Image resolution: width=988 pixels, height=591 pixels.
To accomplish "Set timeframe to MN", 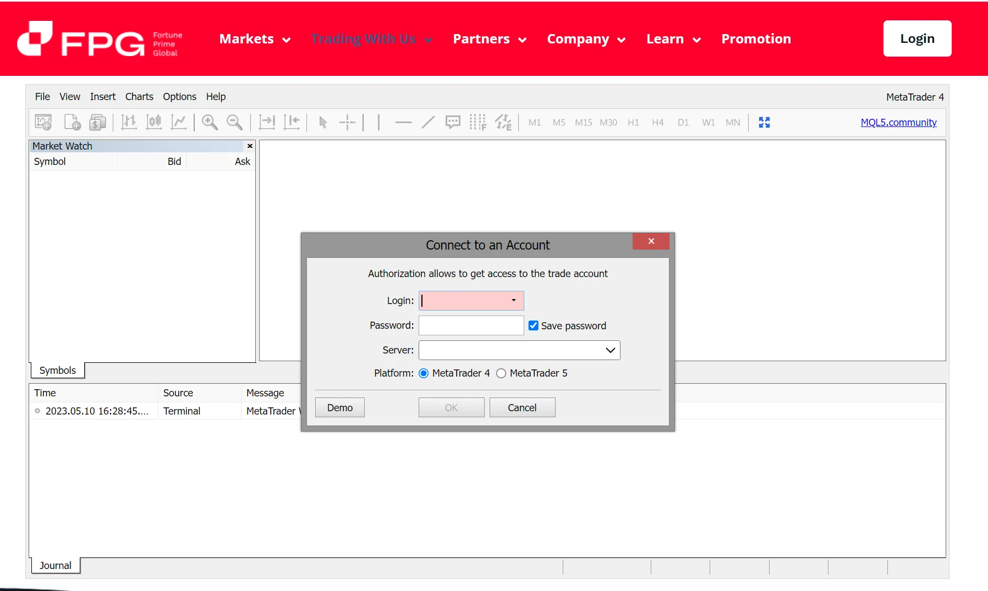I will tap(733, 123).
